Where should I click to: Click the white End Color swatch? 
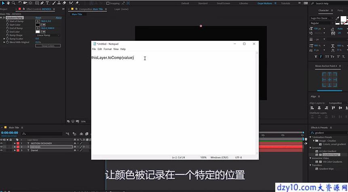point(38,32)
